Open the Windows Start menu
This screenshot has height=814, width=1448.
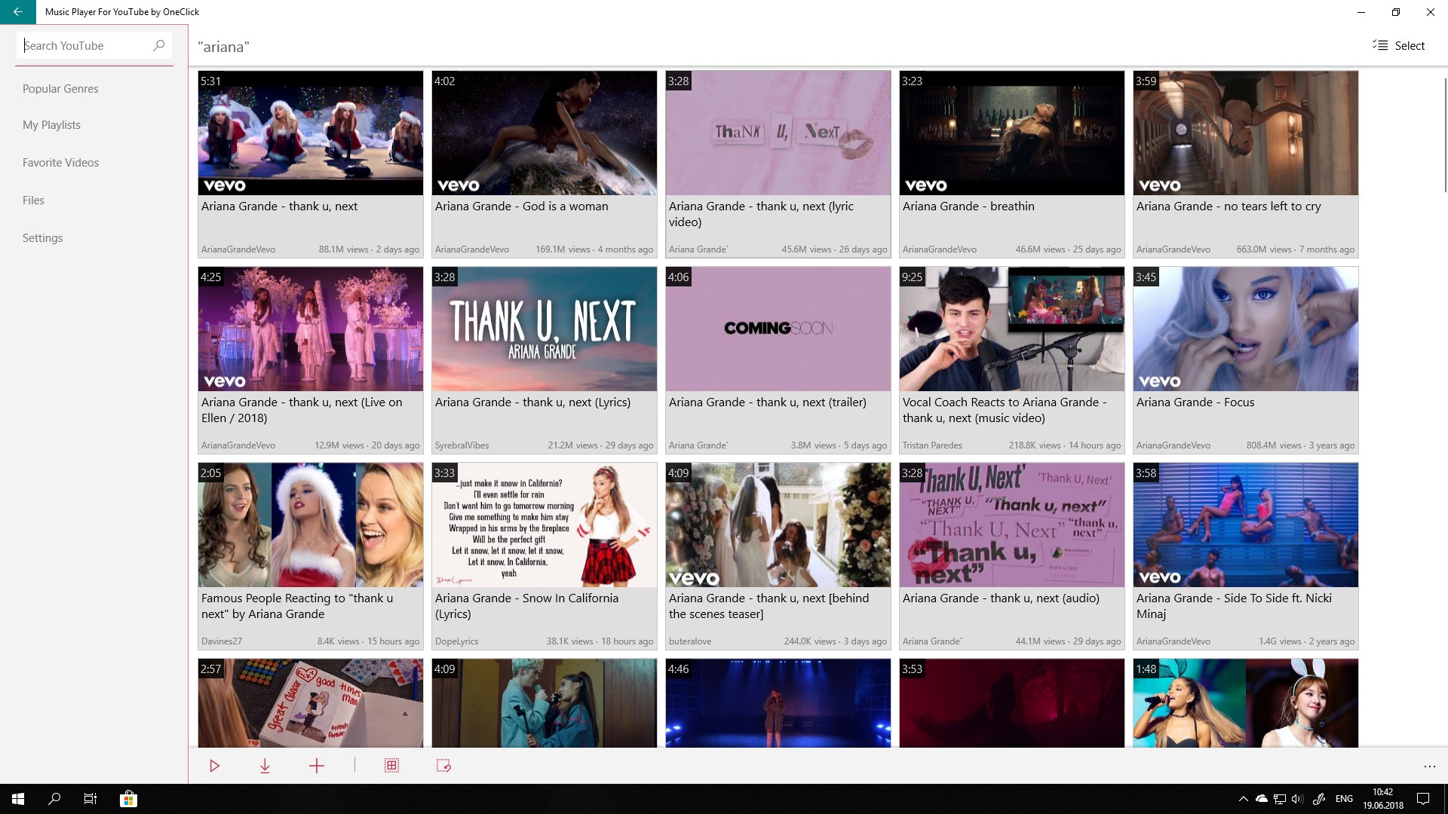point(18,799)
